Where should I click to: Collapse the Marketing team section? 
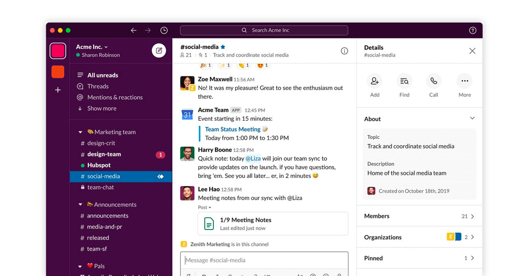[x=81, y=132]
